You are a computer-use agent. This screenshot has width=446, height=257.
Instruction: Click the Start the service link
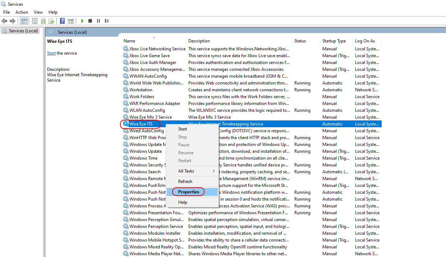(x=51, y=53)
